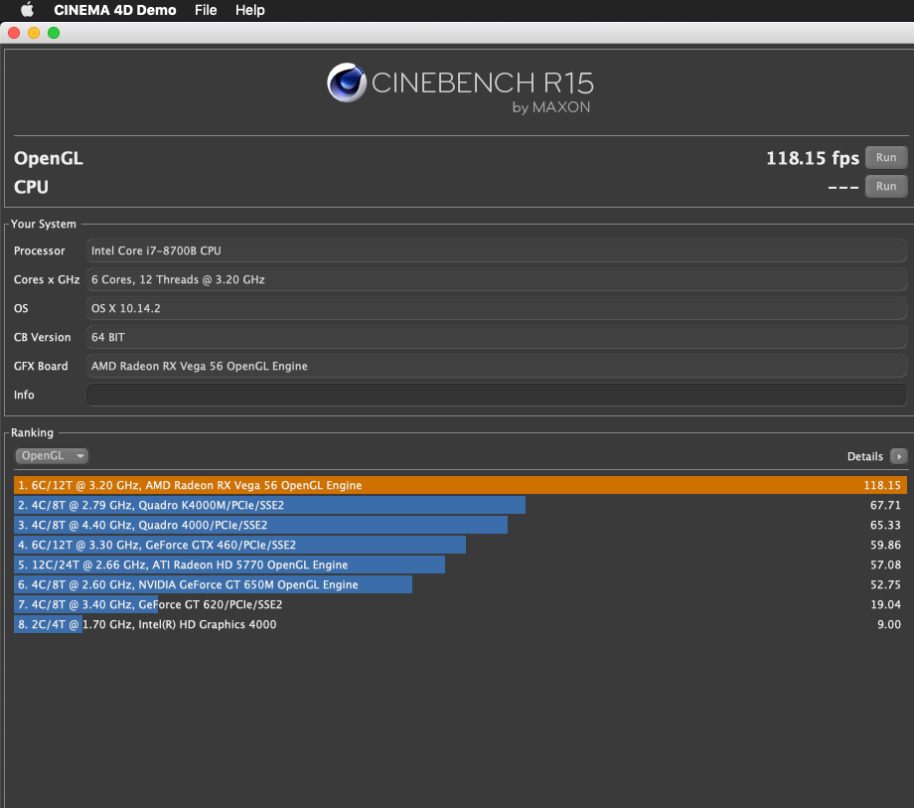This screenshot has height=808, width=914.
Task: Open the File menu
Action: click(206, 10)
